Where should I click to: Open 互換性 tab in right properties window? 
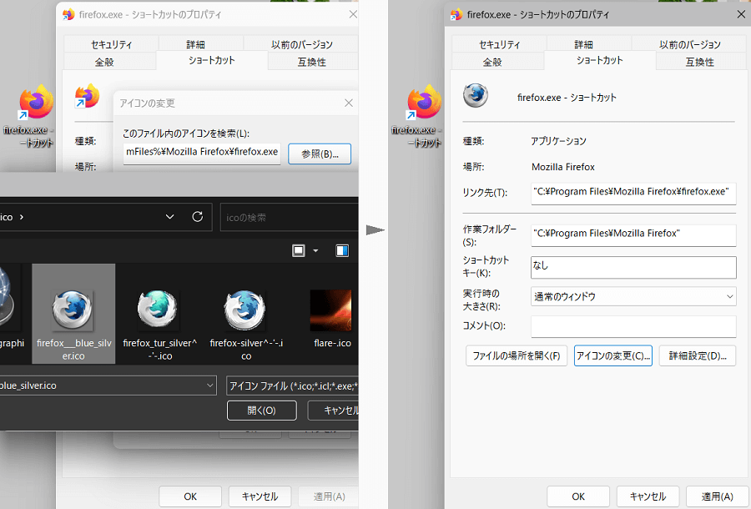700,62
